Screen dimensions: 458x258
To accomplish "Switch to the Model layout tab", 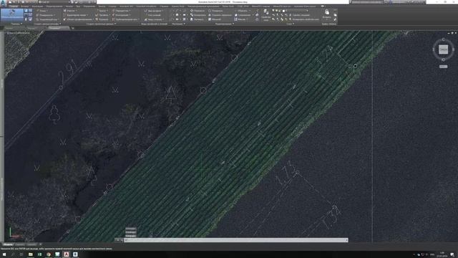I will click(8, 244).
